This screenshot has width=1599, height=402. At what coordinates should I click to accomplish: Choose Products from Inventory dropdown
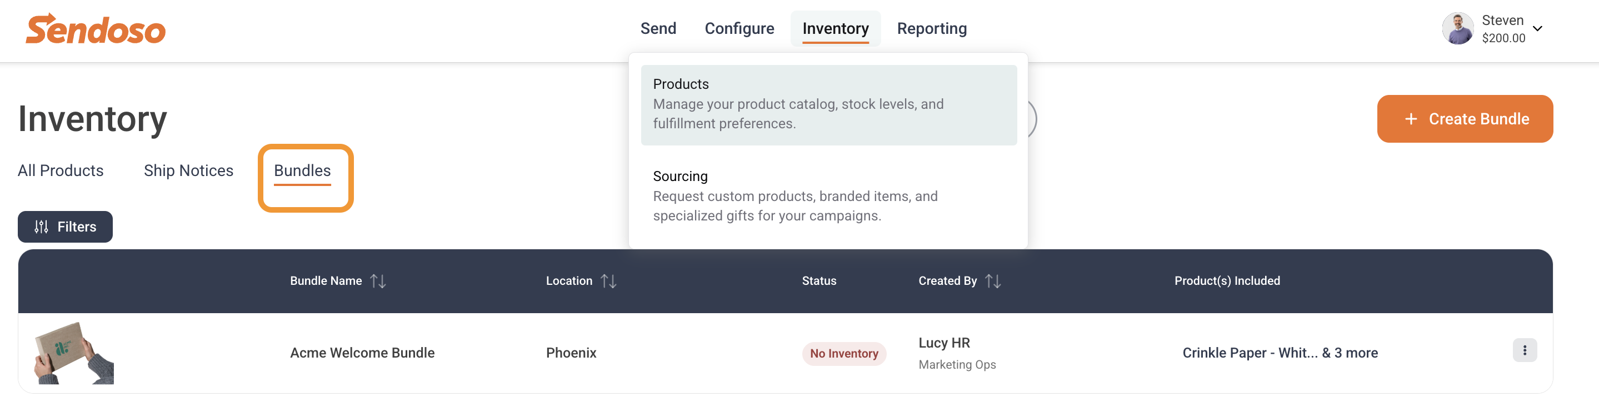(x=829, y=105)
